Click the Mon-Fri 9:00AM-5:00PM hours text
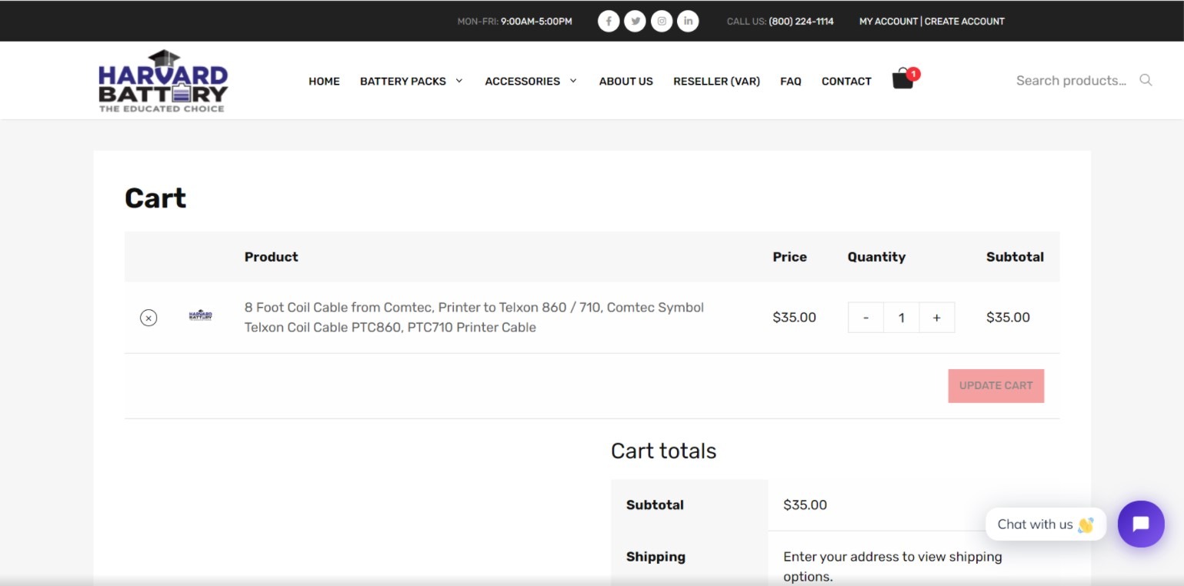Image resolution: width=1184 pixels, height=586 pixels. (x=515, y=21)
